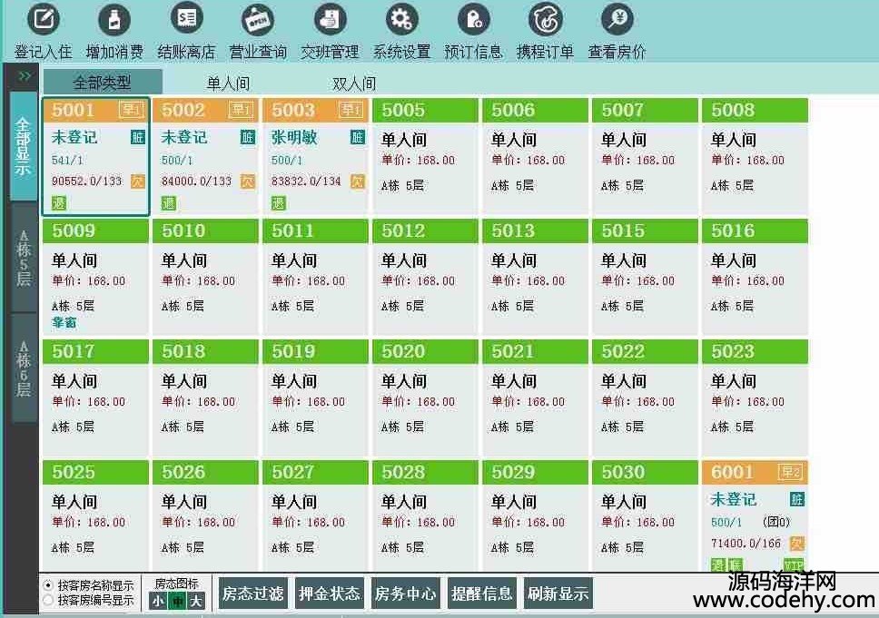
Task: Open 营业查询 business query icon
Action: point(258,20)
